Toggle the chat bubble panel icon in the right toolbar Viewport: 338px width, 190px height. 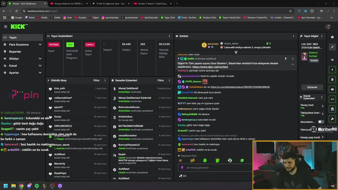coord(332,89)
